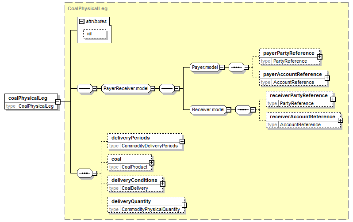Expand deliveryQuantity element
Viewport: 353px width, 222px height.
[184, 205]
